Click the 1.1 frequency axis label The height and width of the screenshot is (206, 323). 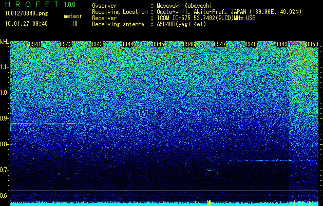pos(4,67)
